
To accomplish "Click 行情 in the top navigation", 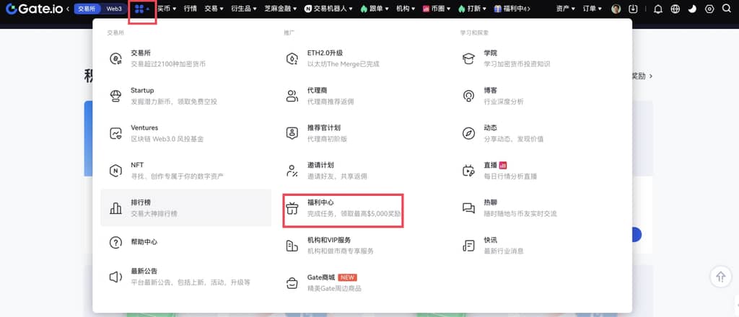I will click(x=190, y=9).
